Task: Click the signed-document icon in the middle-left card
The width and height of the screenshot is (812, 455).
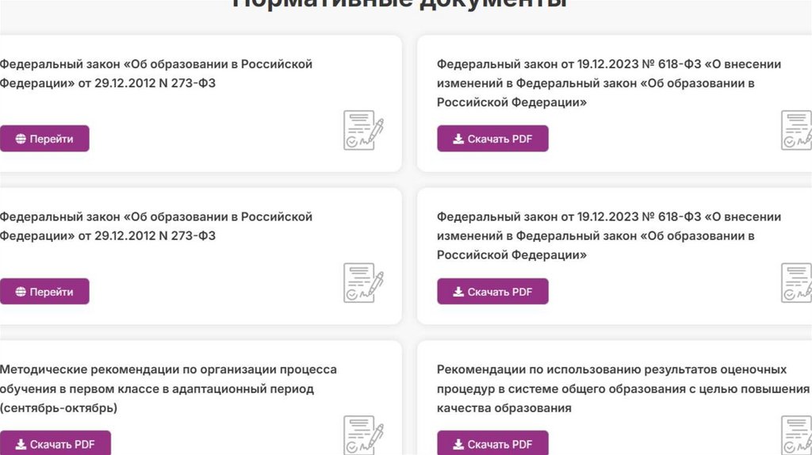Action: (363, 284)
